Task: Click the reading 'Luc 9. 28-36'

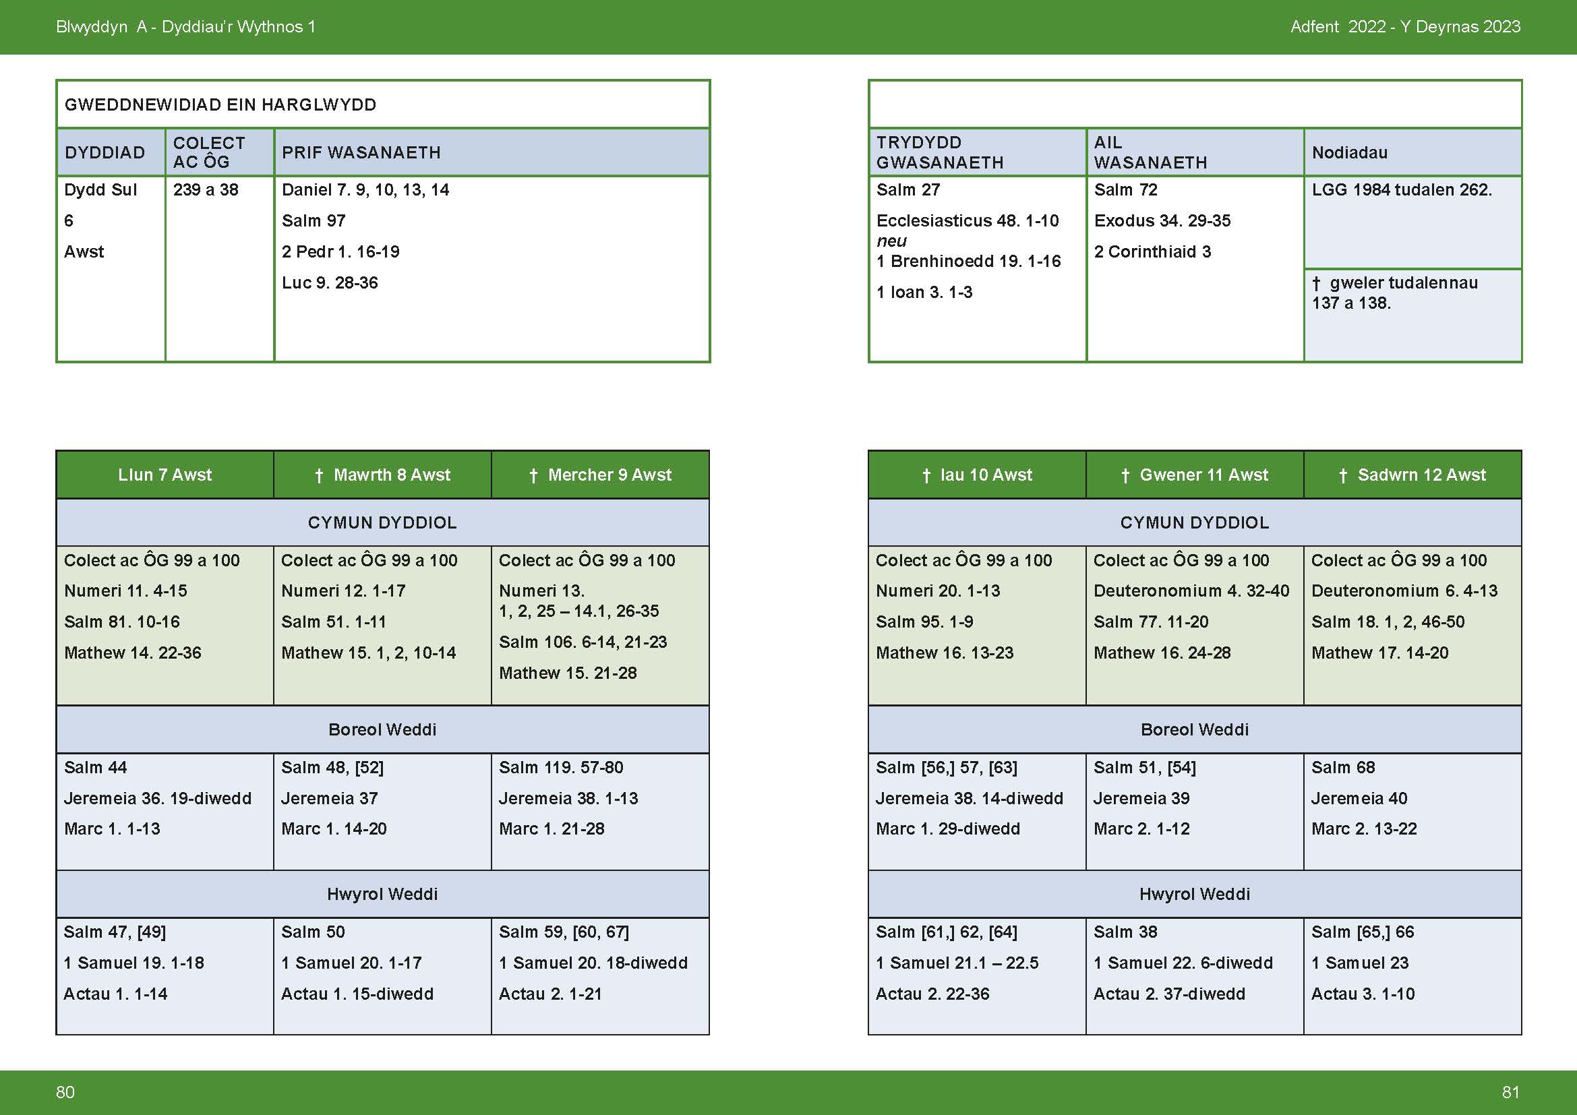Action: click(x=330, y=282)
